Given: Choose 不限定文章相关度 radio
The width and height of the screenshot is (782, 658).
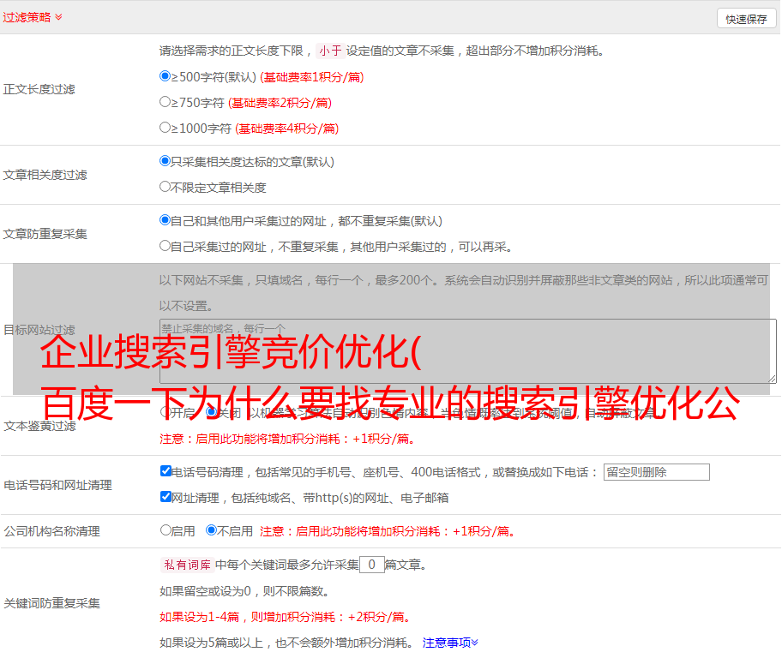Looking at the screenshot, I should pyautogui.click(x=165, y=187).
